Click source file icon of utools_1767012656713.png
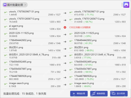Screen dimensions: 131x98 tap(6, 20)
